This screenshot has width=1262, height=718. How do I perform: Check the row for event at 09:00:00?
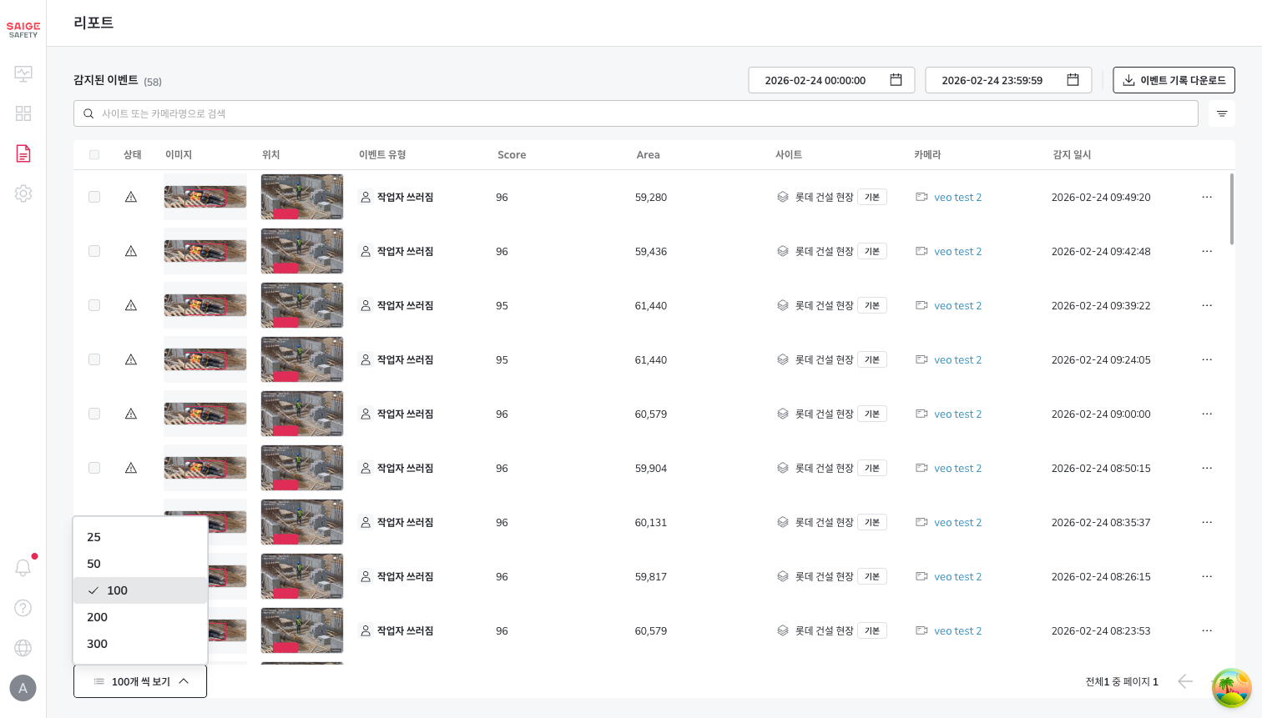pos(94,414)
